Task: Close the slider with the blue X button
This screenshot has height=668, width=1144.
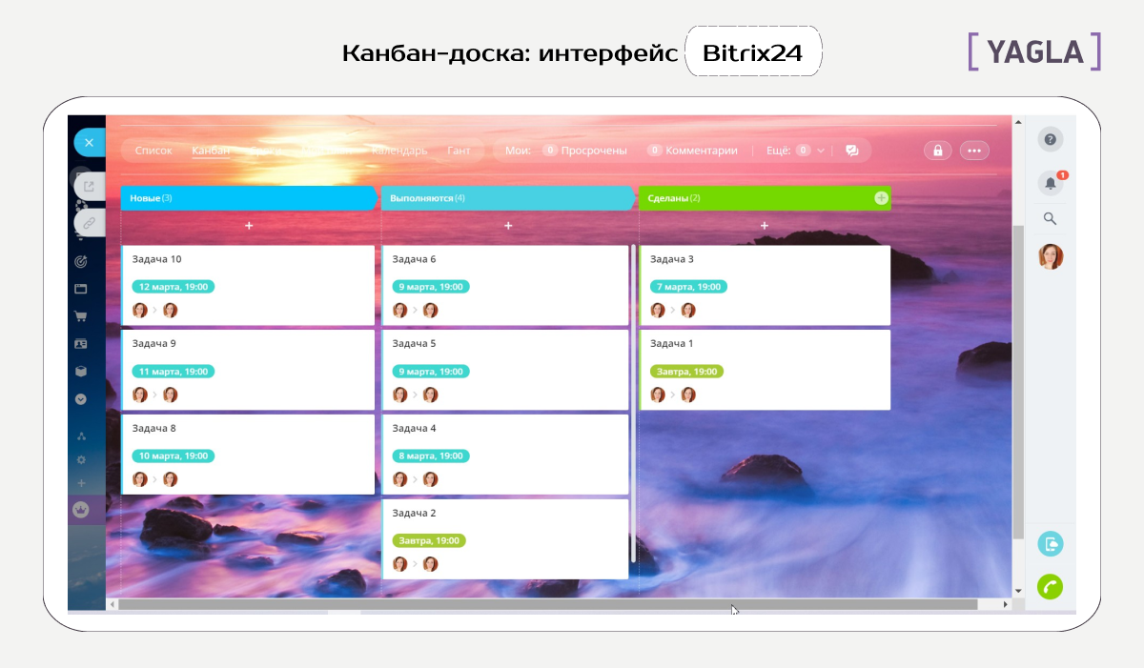Action: pos(89,143)
